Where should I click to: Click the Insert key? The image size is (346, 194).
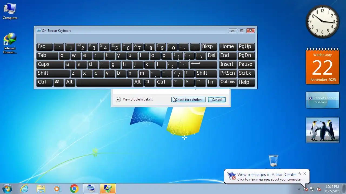coord(228,64)
